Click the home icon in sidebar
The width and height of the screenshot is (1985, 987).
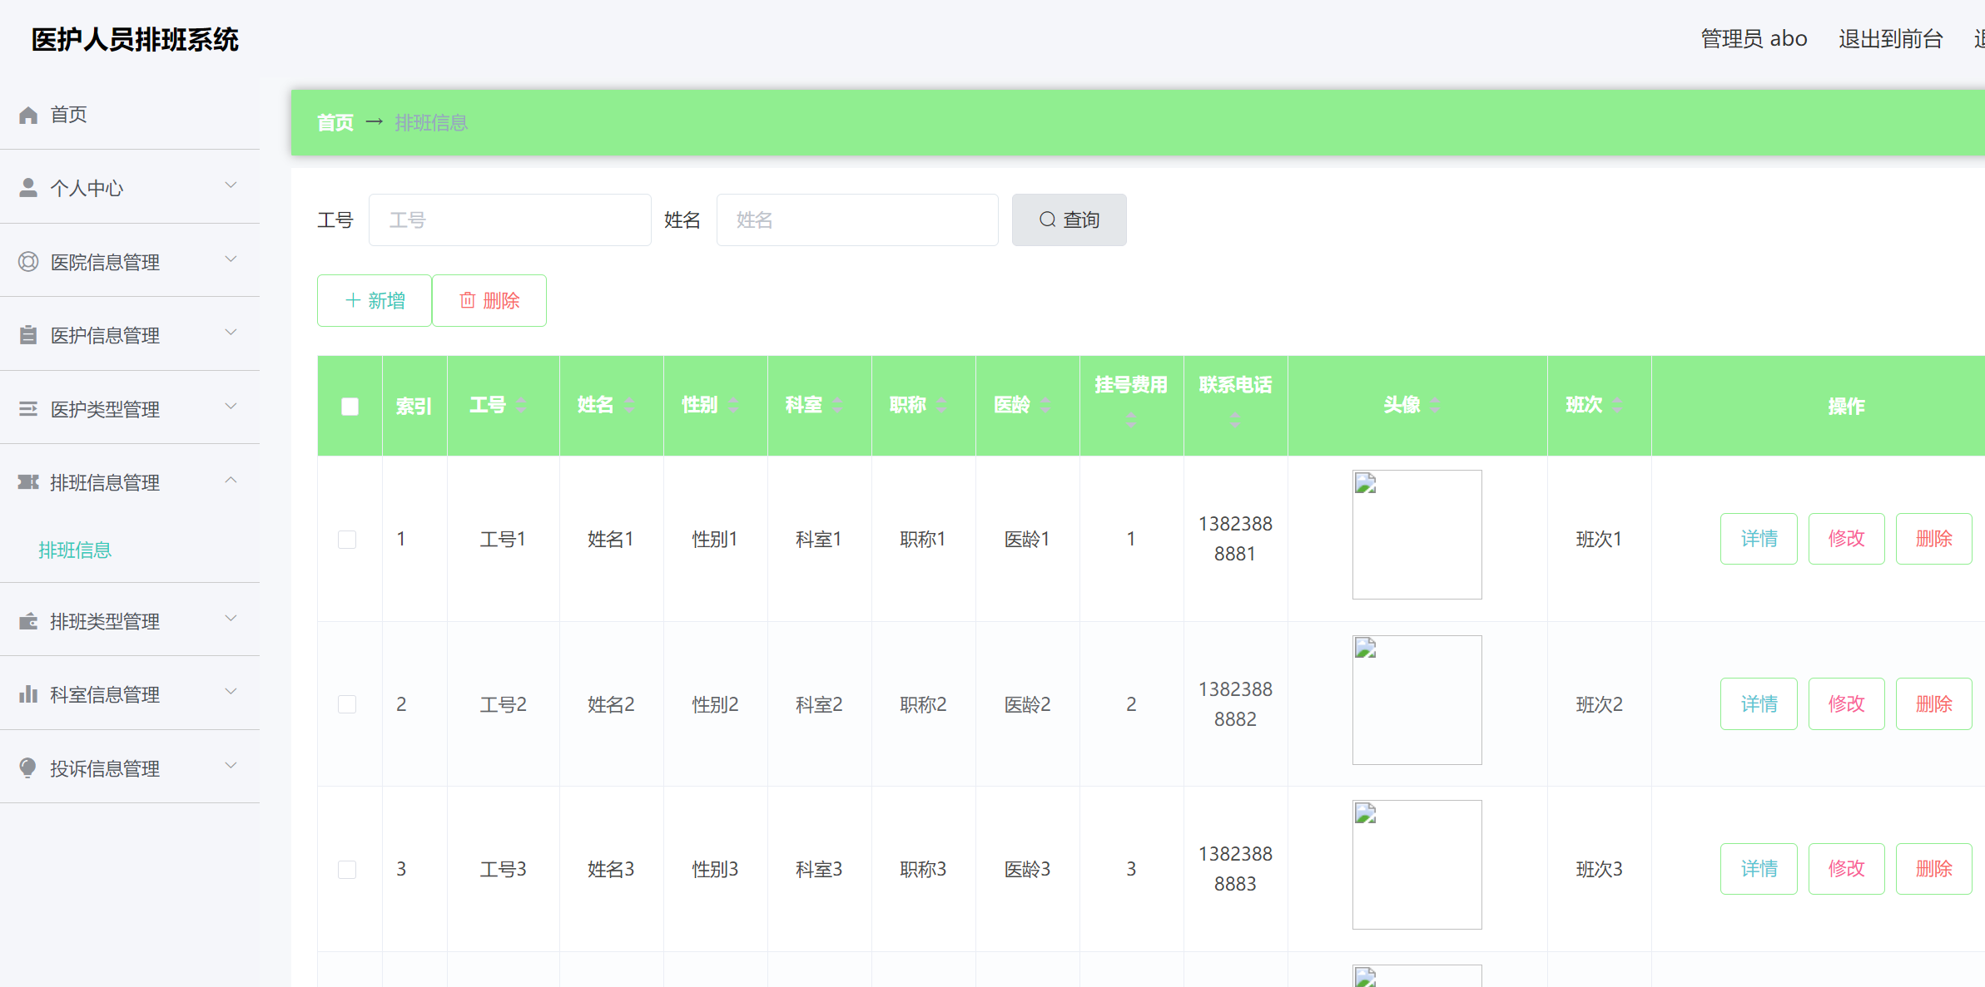(x=28, y=115)
